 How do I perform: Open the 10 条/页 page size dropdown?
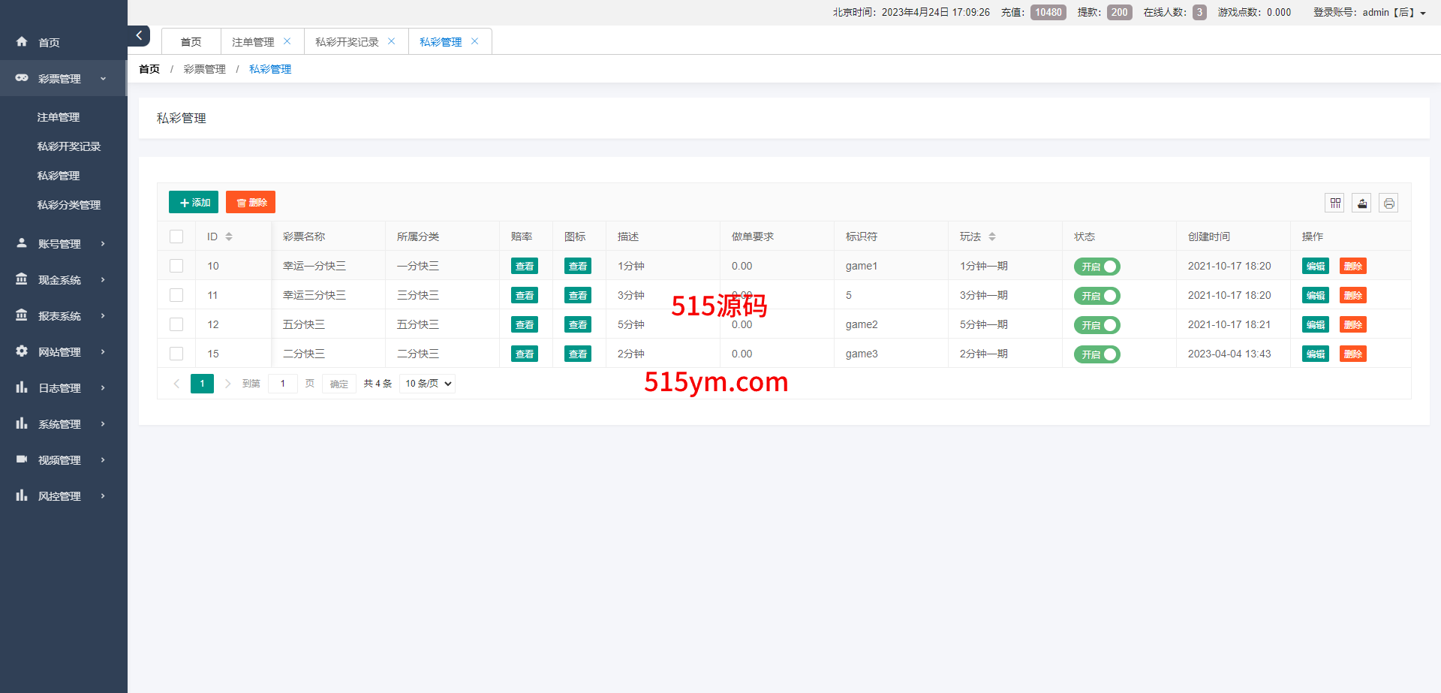coord(428,384)
